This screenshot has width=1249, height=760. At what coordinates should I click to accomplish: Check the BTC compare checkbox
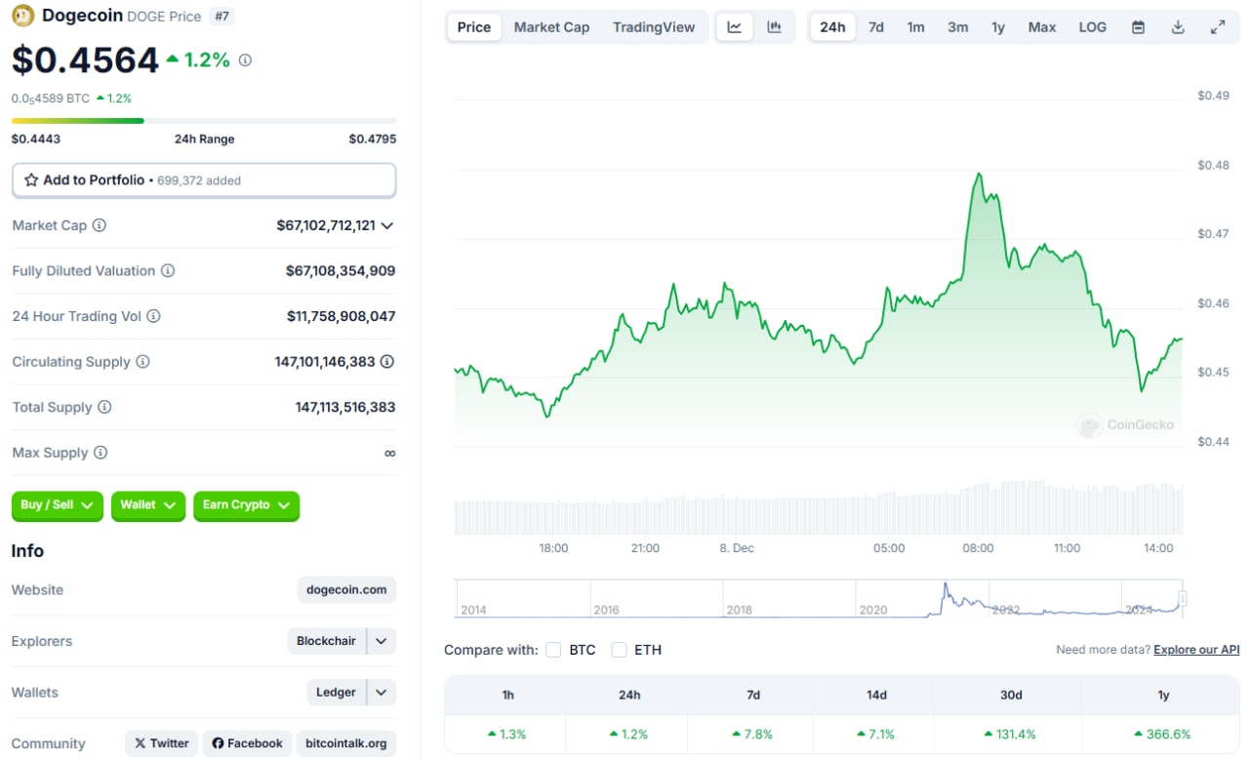[x=553, y=650]
